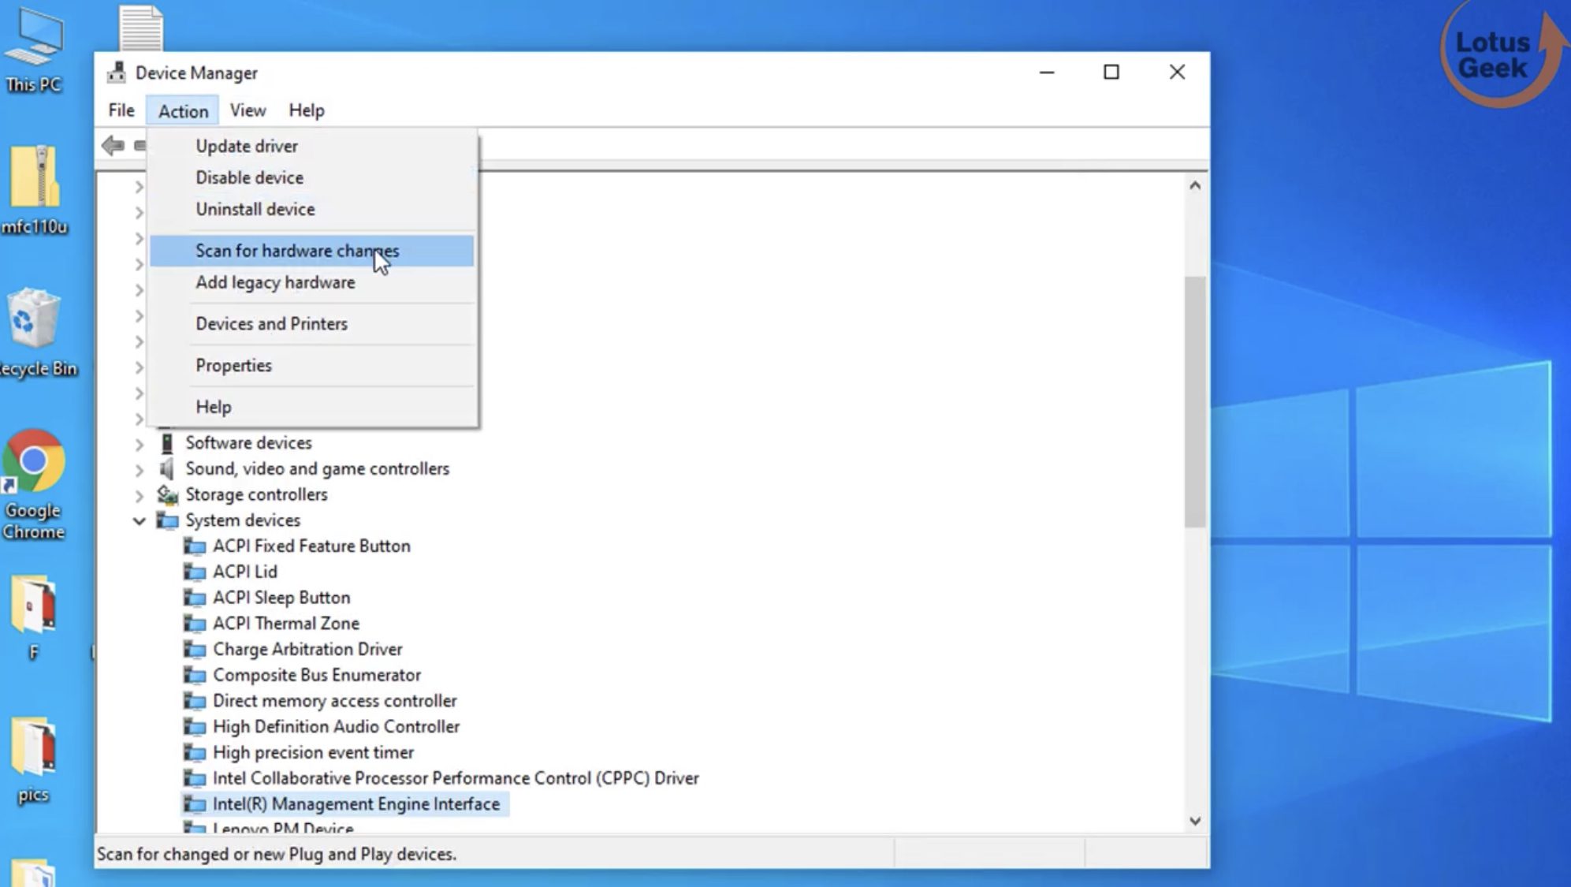Select Composite Bus Enumerator device
1571x887 pixels.
pyautogui.click(x=316, y=674)
